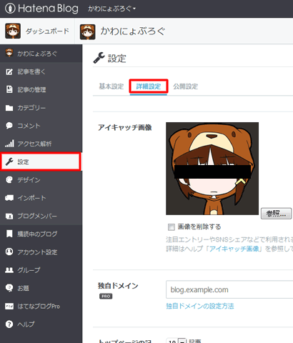The width and height of the screenshot is (293, 343).
Task: Click the truck icon for インポート
Action: 9,198
